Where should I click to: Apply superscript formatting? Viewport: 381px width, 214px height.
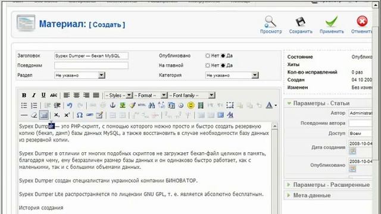[67, 115]
